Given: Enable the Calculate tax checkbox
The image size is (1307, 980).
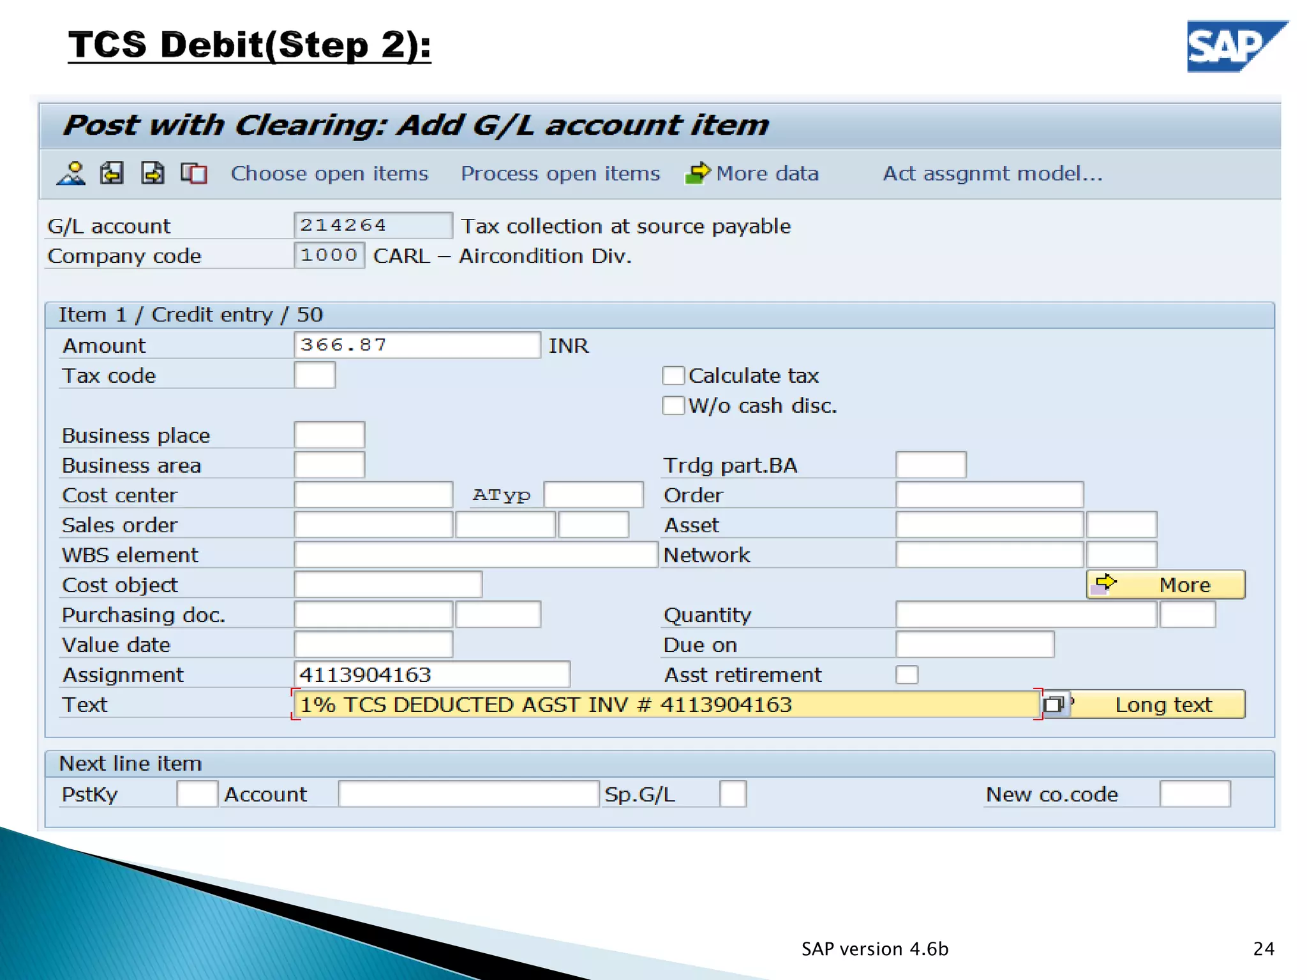Looking at the screenshot, I should tap(673, 376).
